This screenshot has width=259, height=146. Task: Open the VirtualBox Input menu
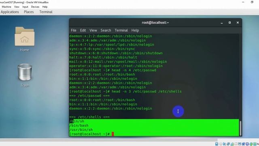(25, 7)
